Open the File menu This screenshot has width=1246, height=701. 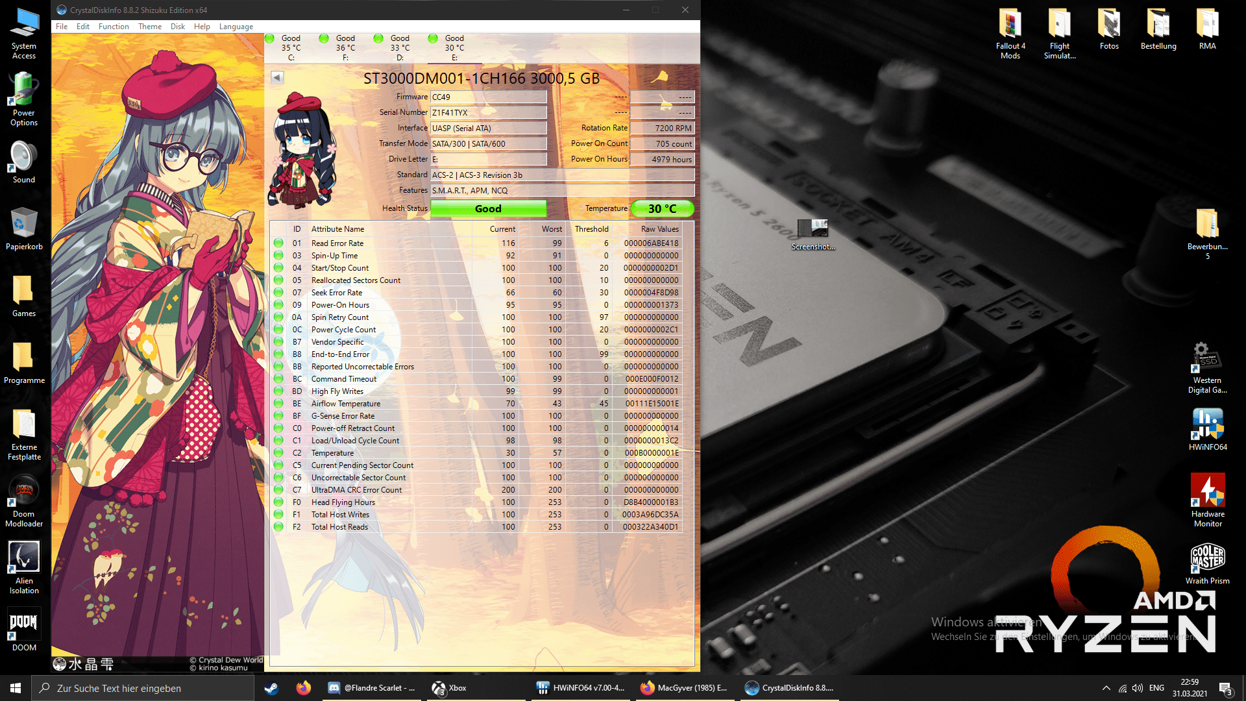(62, 27)
